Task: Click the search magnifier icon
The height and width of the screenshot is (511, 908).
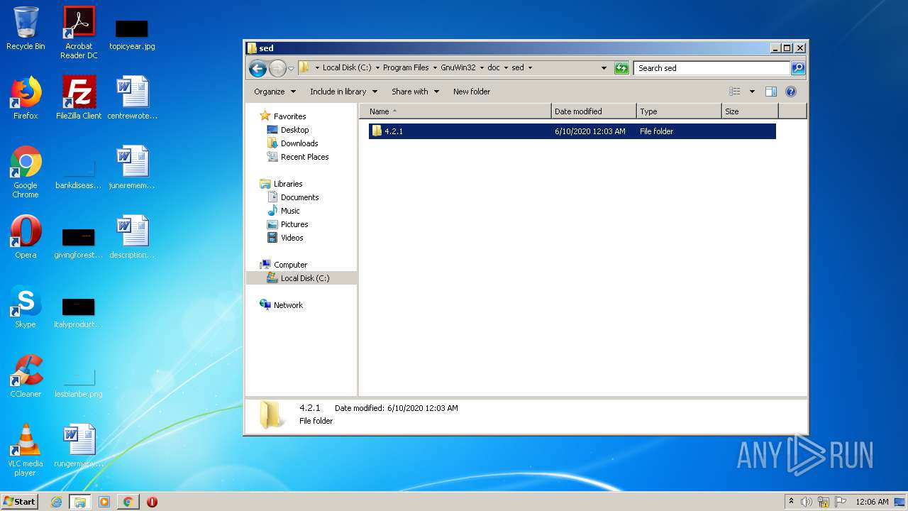Action: point(798,68)
